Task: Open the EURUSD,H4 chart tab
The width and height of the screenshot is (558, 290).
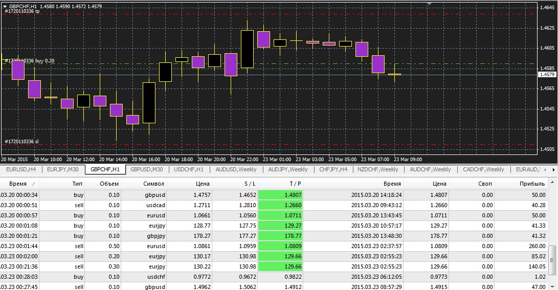Action: tap(21, 169)
